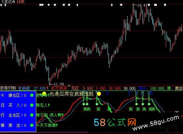Viewport: 183px width, 134px height.
Task: Select the 生命线 indicator label
Action: (24, 88)
